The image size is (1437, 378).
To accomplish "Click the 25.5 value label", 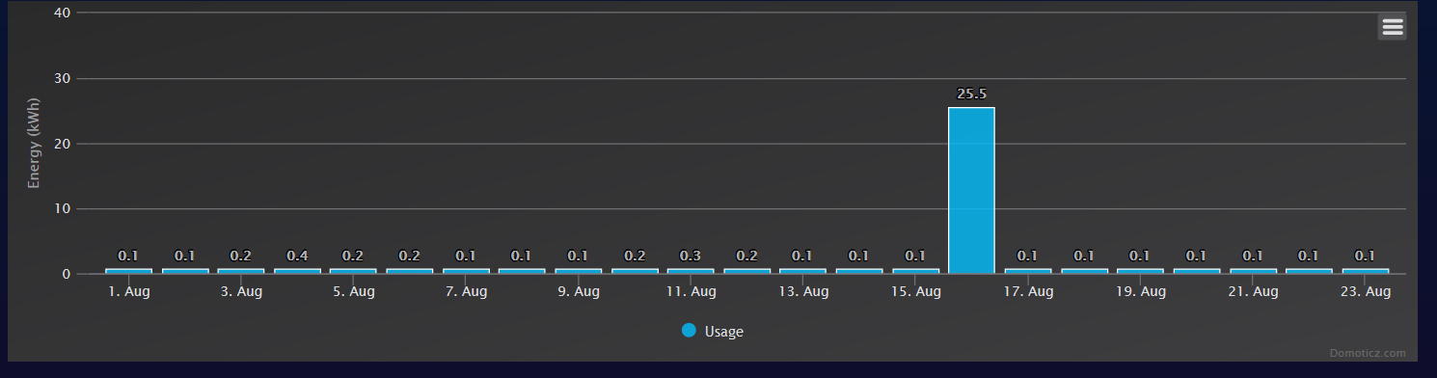I will (x=971, y=94).
